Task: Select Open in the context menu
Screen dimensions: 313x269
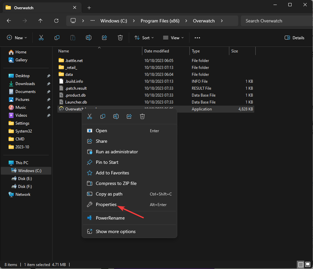Action: tap(129, 131)
